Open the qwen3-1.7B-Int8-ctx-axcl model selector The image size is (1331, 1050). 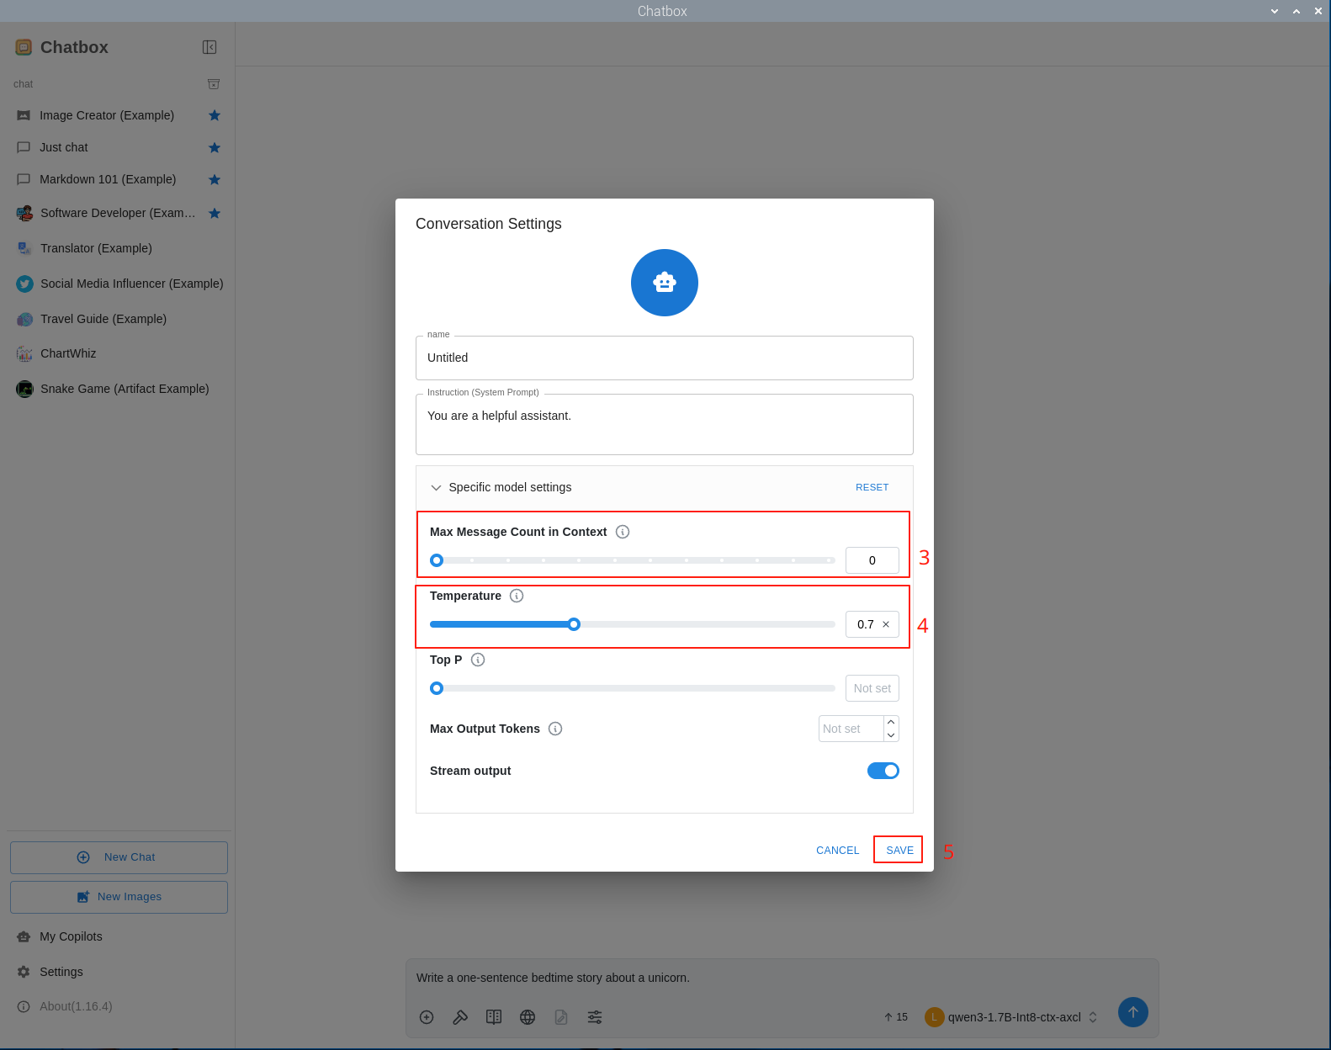[x=1014, y=1017]
